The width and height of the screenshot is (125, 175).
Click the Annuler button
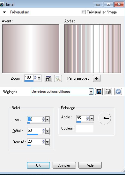point(64,165)
